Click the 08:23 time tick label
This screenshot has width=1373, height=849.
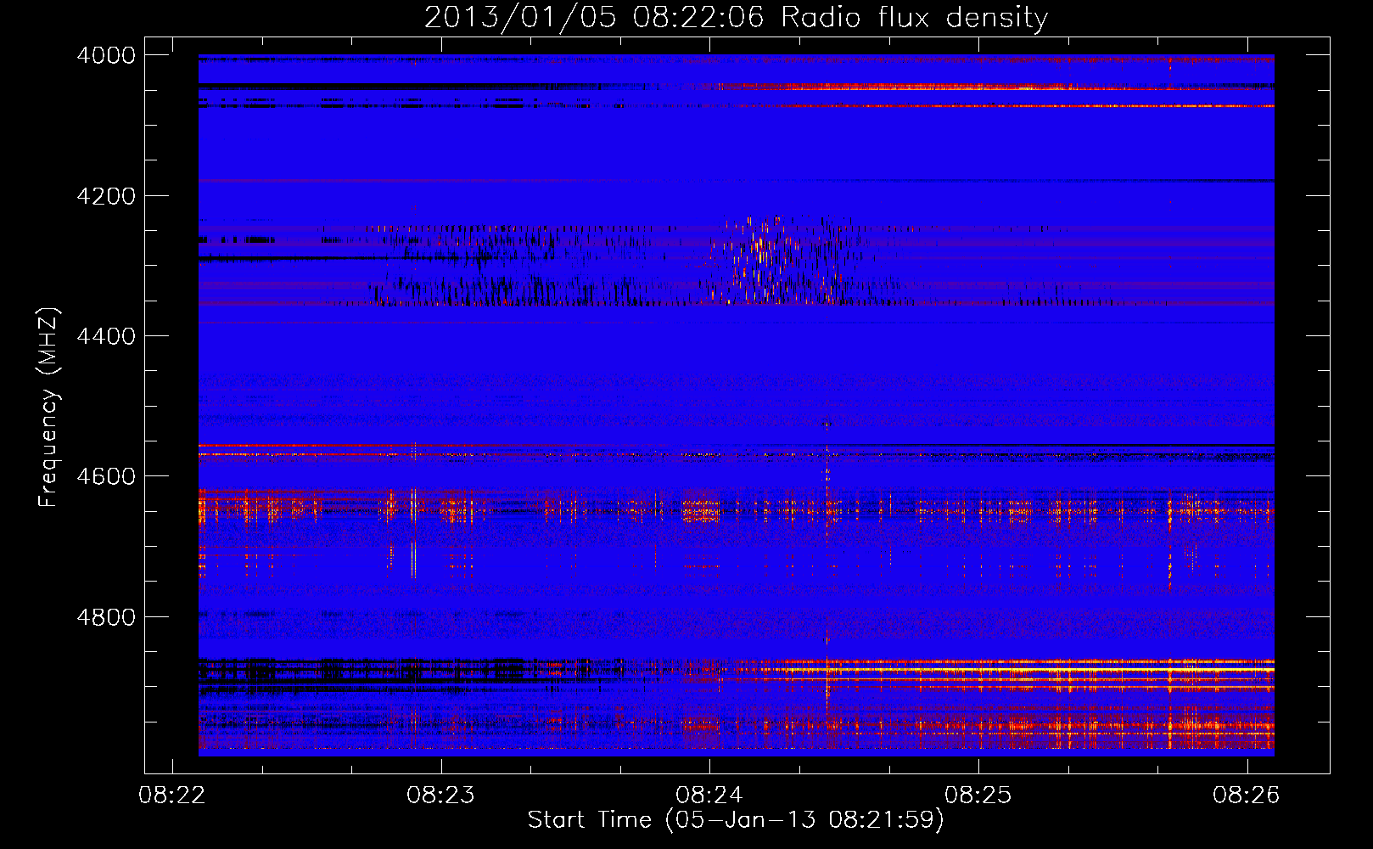440,796
